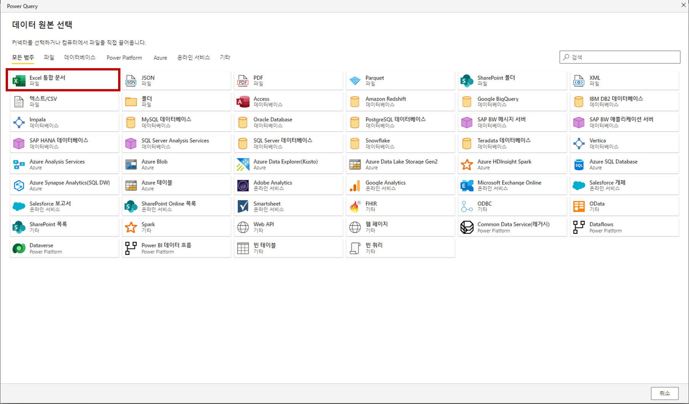The height and width of the screenshot is (404, 689).
Task: Select the Impala connector icon
Action: 19,123
